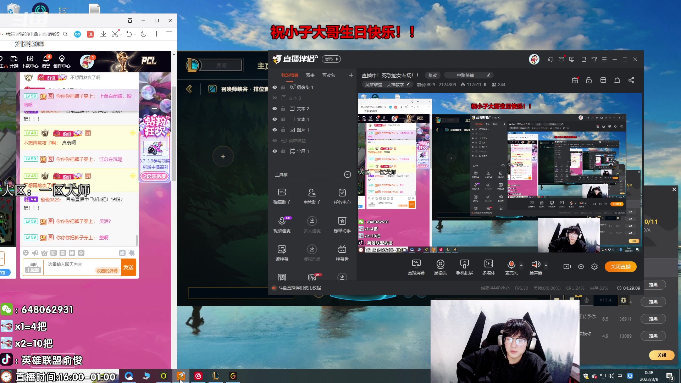Switch to the 我的场景 scene tab

click(x=290, y=75)
